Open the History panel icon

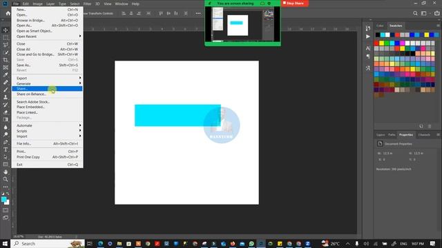(x=368, y=28)
